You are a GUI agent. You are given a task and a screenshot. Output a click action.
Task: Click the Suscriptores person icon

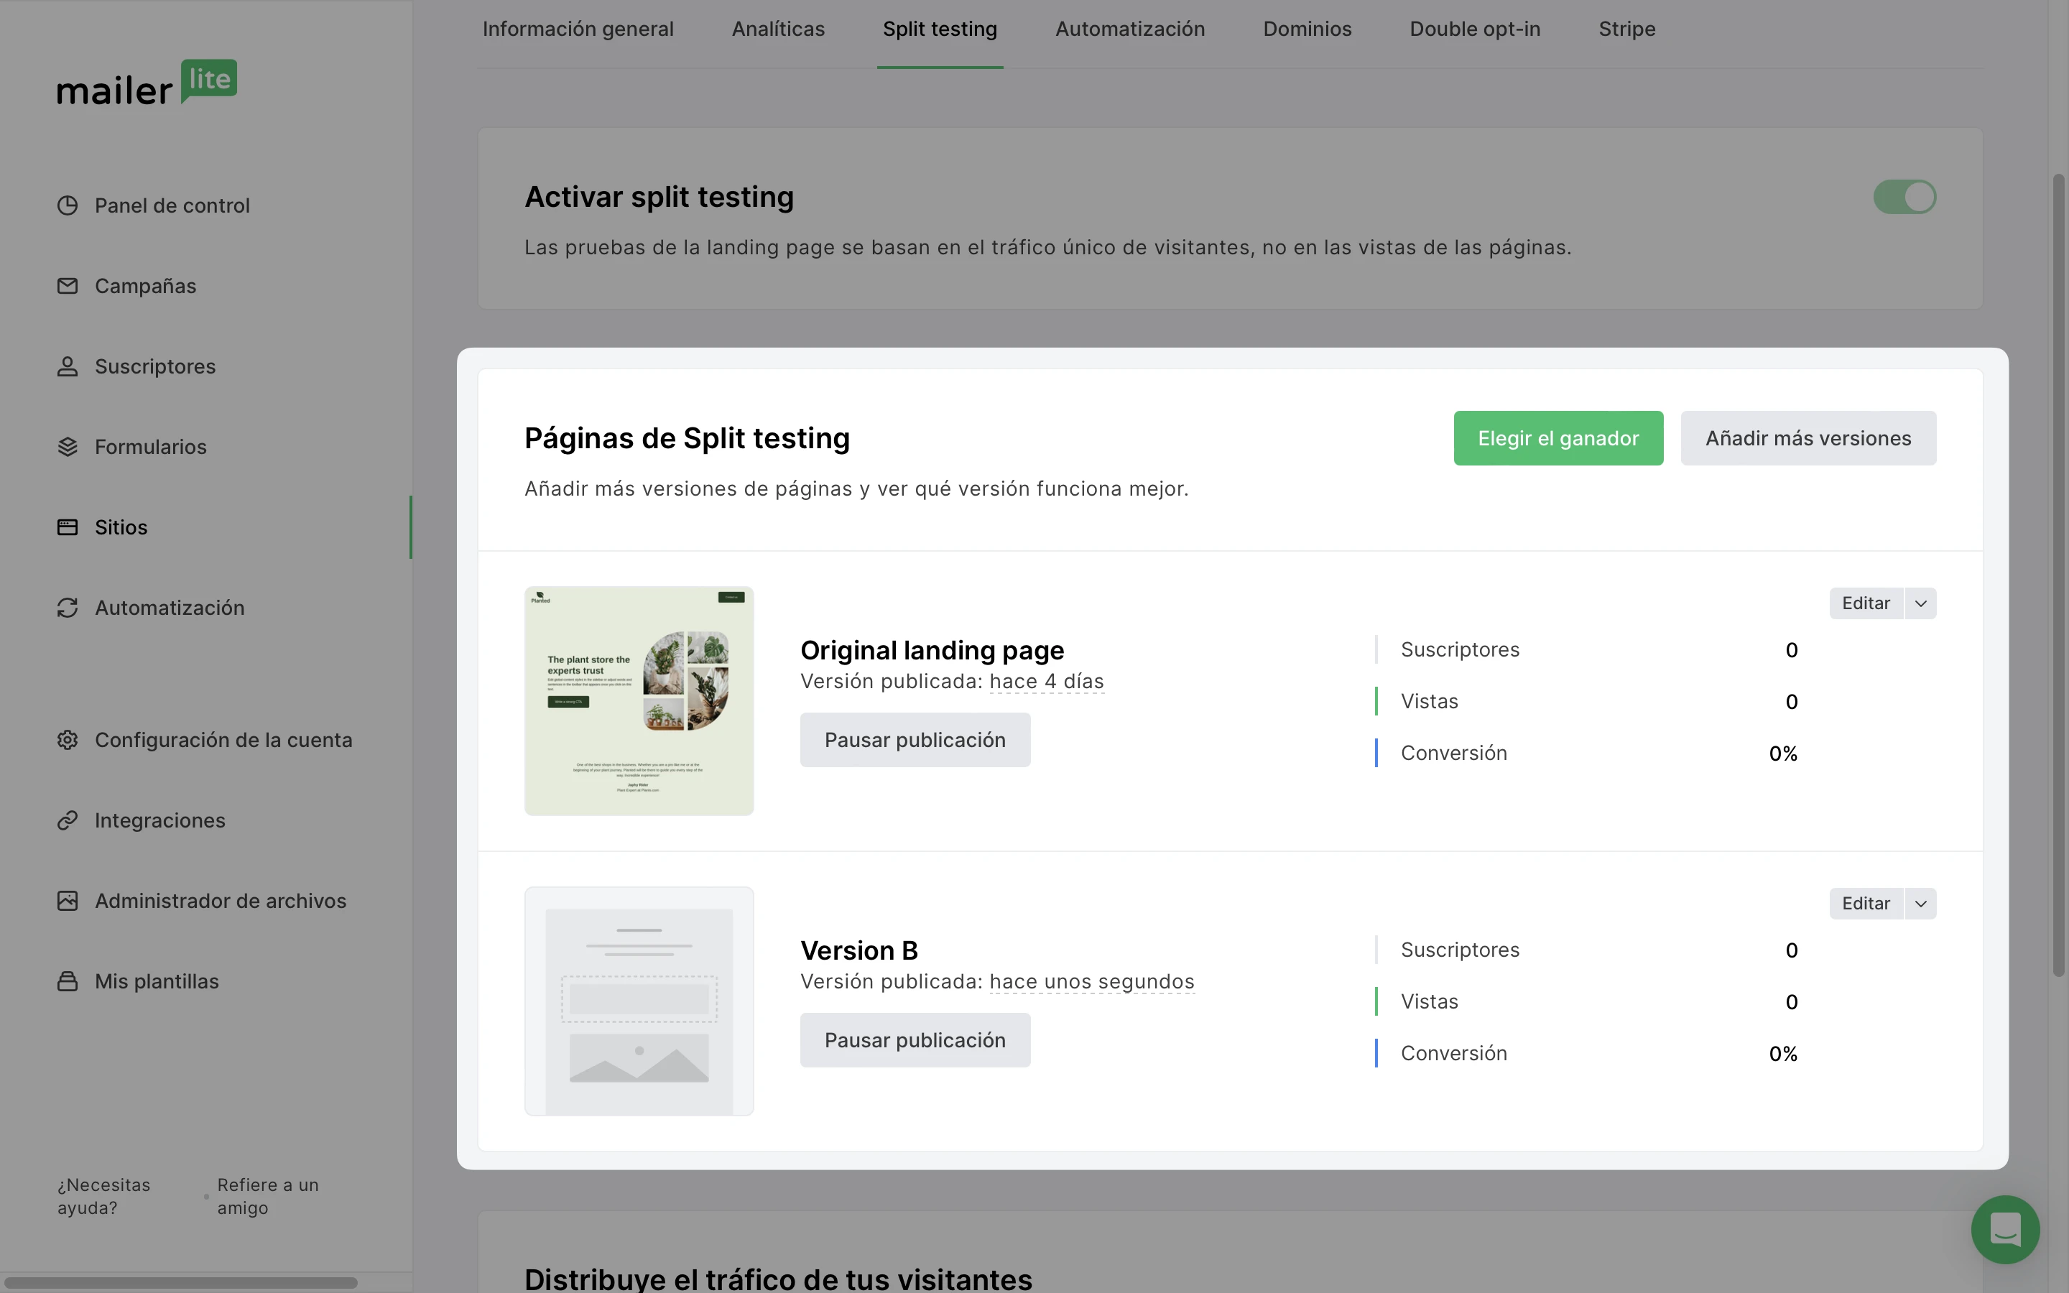click(68, 366)
